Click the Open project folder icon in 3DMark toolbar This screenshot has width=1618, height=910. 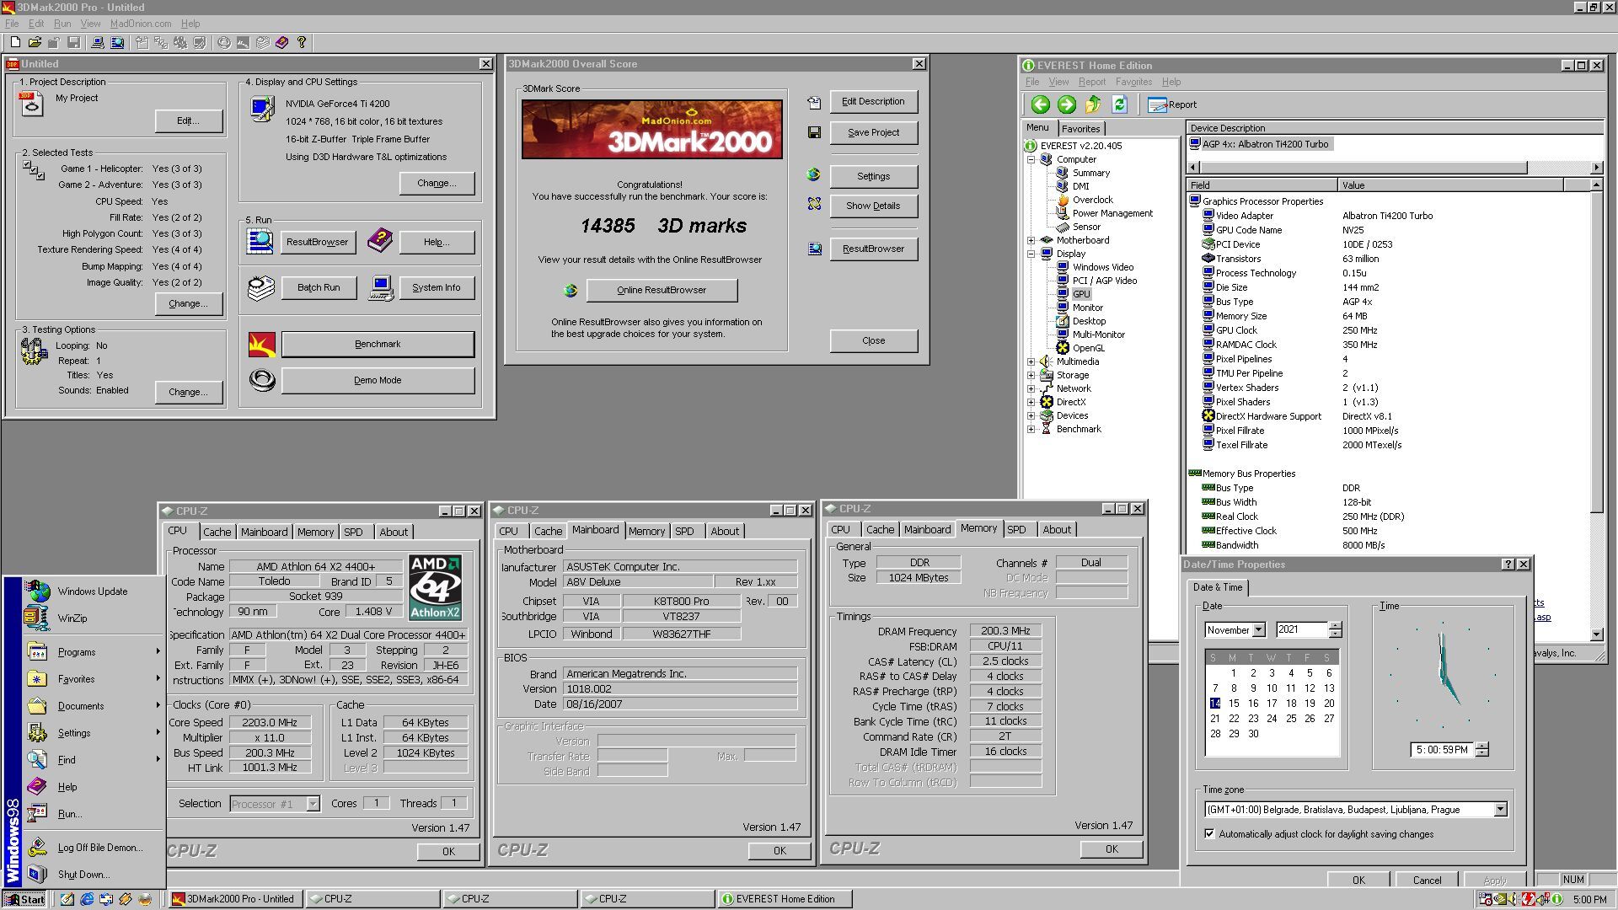35,42
